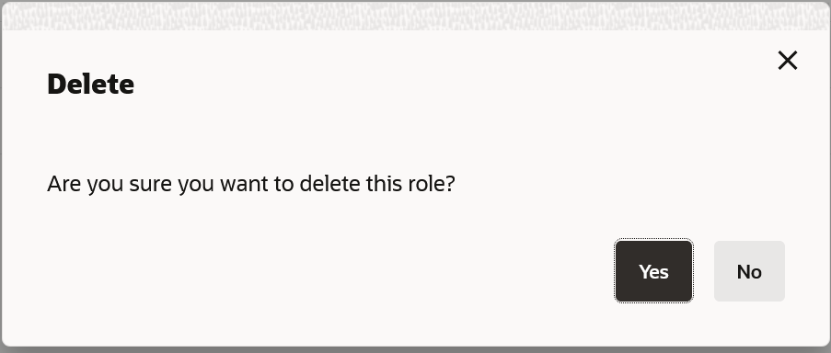This screenshot has height=353, width=831.
Task: Click the bold 'Delete' title text
Action: (x=90, y=84)
